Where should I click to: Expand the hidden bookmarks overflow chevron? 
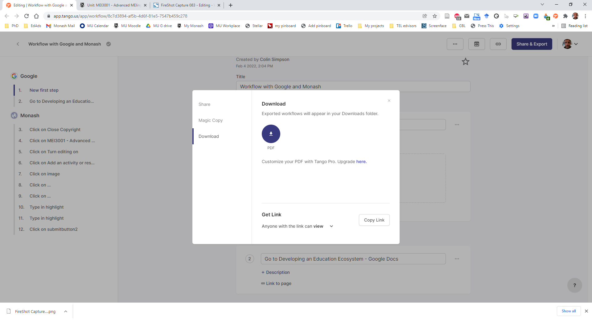pyautogui.click(x=553, y=26)
